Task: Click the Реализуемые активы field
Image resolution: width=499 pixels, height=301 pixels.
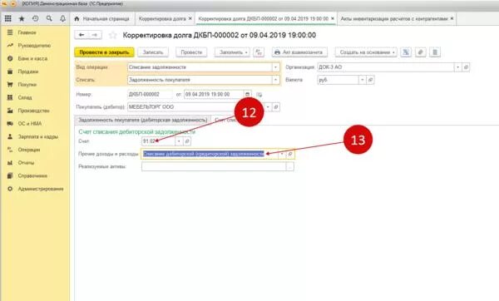Action: coord(214,167)
